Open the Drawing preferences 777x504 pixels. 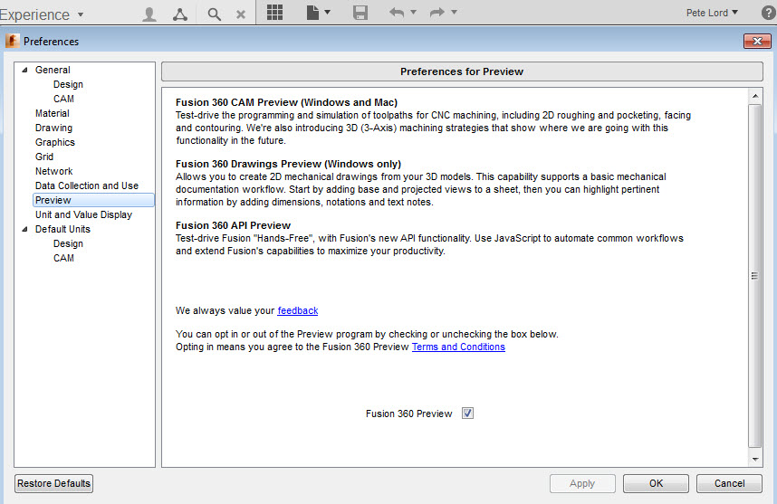[53, 128]
